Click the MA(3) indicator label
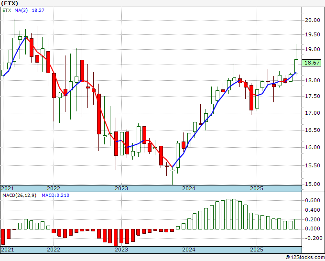 pos(21,11)
